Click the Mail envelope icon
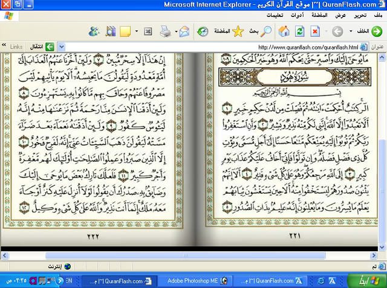387x288 pixels. pos(184,31)
